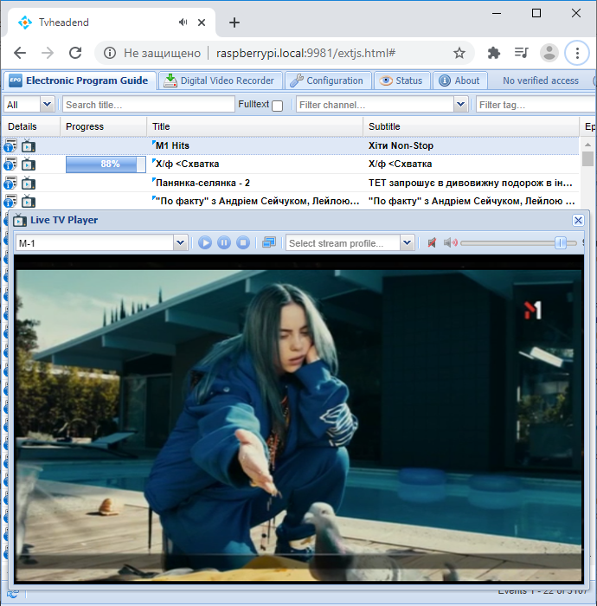Bookmark this page with the star icon
The height and width of the screenshot is (606, 597).
tap(459, 53)
